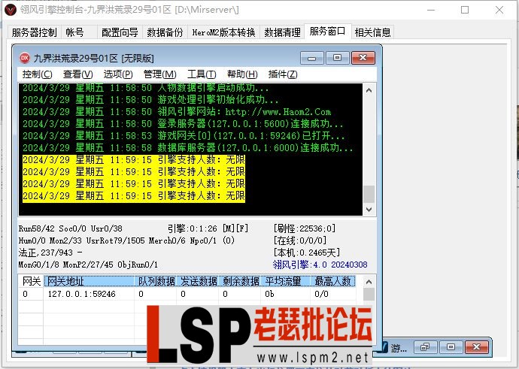Click the 0/0 max users cell
519x369 pixels.
click(321, 294)
